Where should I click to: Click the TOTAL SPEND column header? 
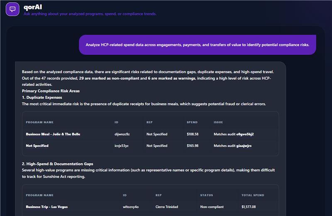[x=253, y=195]
